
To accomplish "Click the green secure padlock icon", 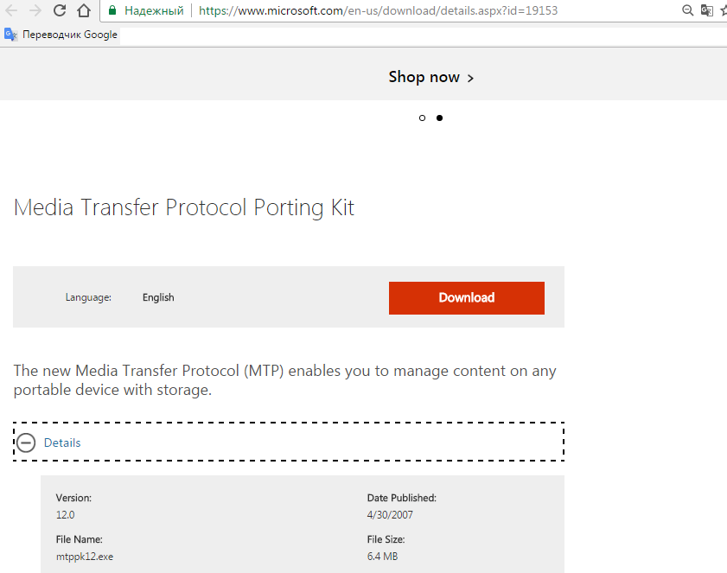I will [113, 11].
